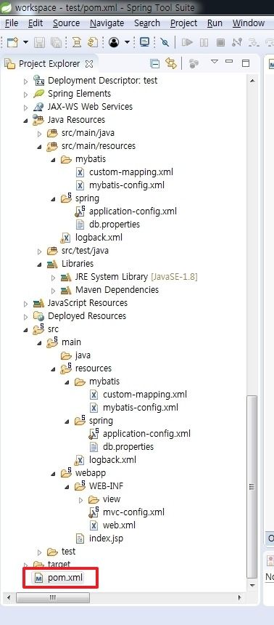Click the Spring Elements leaf icon
This screenshot has width=274, height=625.
pyautogui.click(x=39, y=94)
